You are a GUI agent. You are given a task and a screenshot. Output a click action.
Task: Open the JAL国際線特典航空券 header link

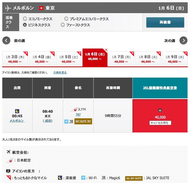160,88
